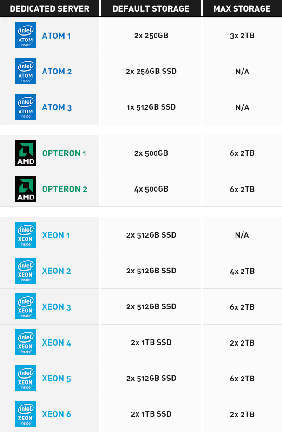Click the Intel Atom icon for ATOM 2
This screenshot has height=432, width=282.
[x=26, y=71]
